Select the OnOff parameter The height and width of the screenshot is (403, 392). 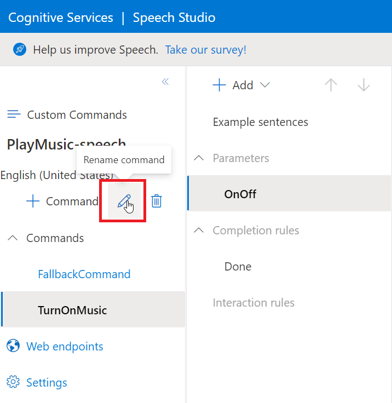(289, 193)
